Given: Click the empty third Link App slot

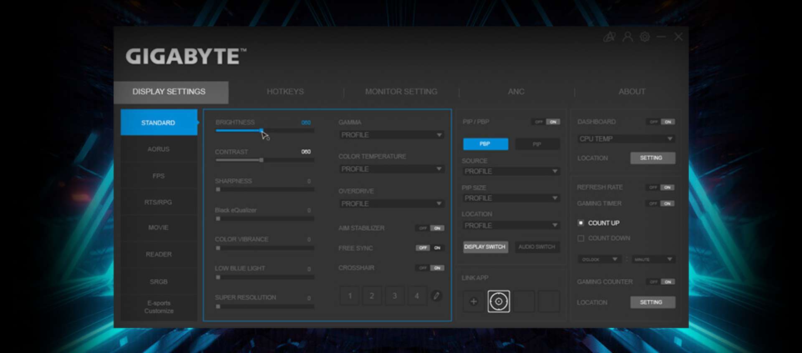Looking at the screenshot, I should click(524, 301).
